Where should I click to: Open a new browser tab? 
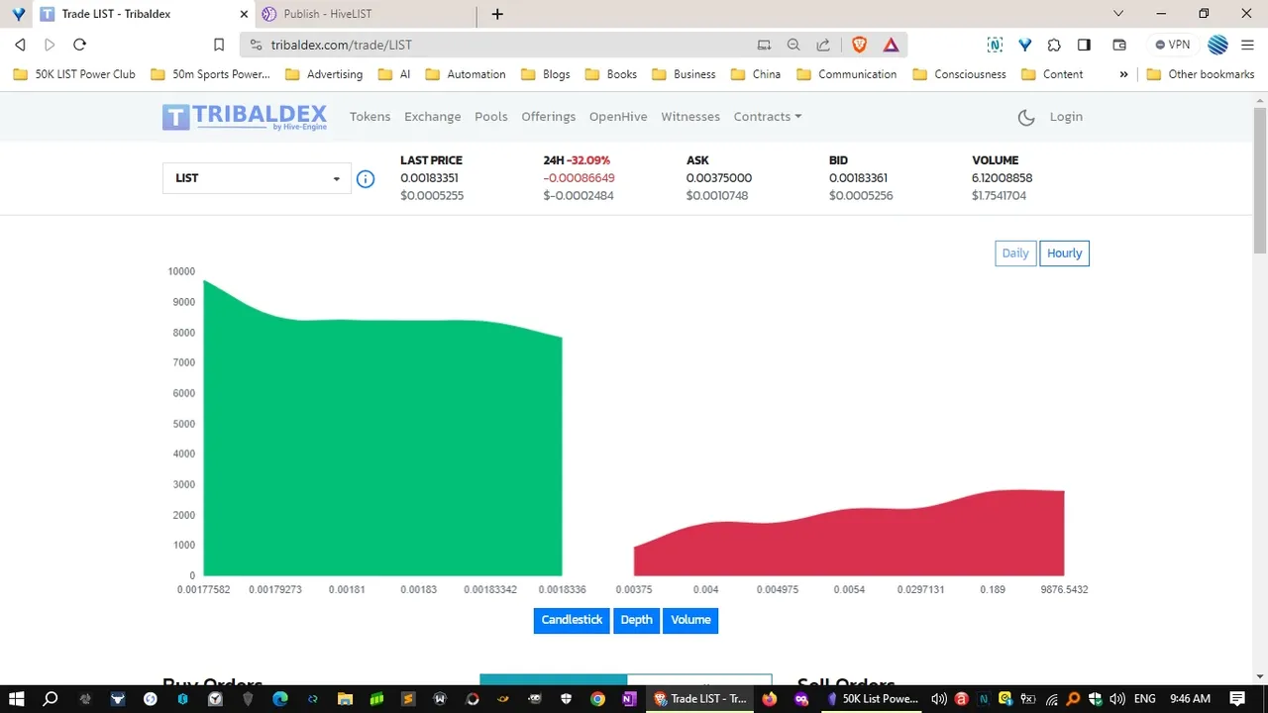[x=497, y=14]
